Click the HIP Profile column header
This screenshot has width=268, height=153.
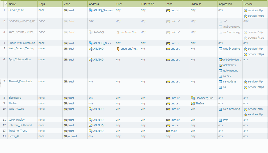tap(147, 4)
